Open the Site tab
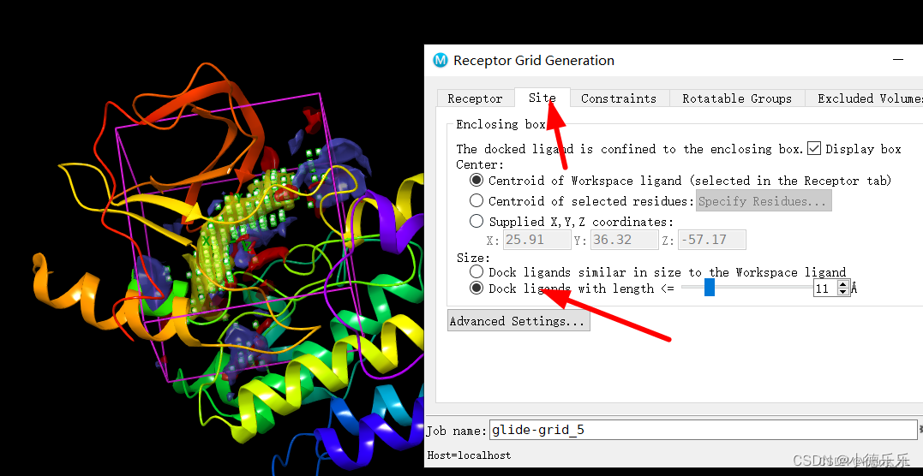This screenshot has height=476, width=923. [542, 98]
